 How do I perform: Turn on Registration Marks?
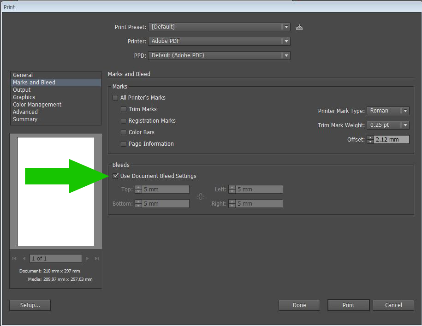124,121
